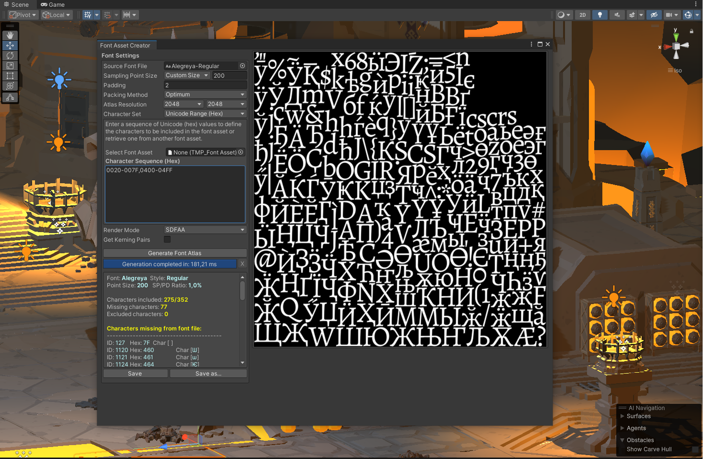Screen dimensions: 703x459
Task: Toggle the Show Carve Hull checkbox
Action: pos(695,449)
